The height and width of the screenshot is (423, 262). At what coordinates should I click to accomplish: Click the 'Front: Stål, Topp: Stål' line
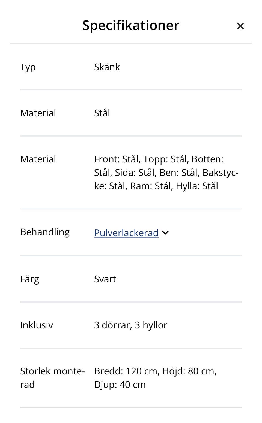159,159
